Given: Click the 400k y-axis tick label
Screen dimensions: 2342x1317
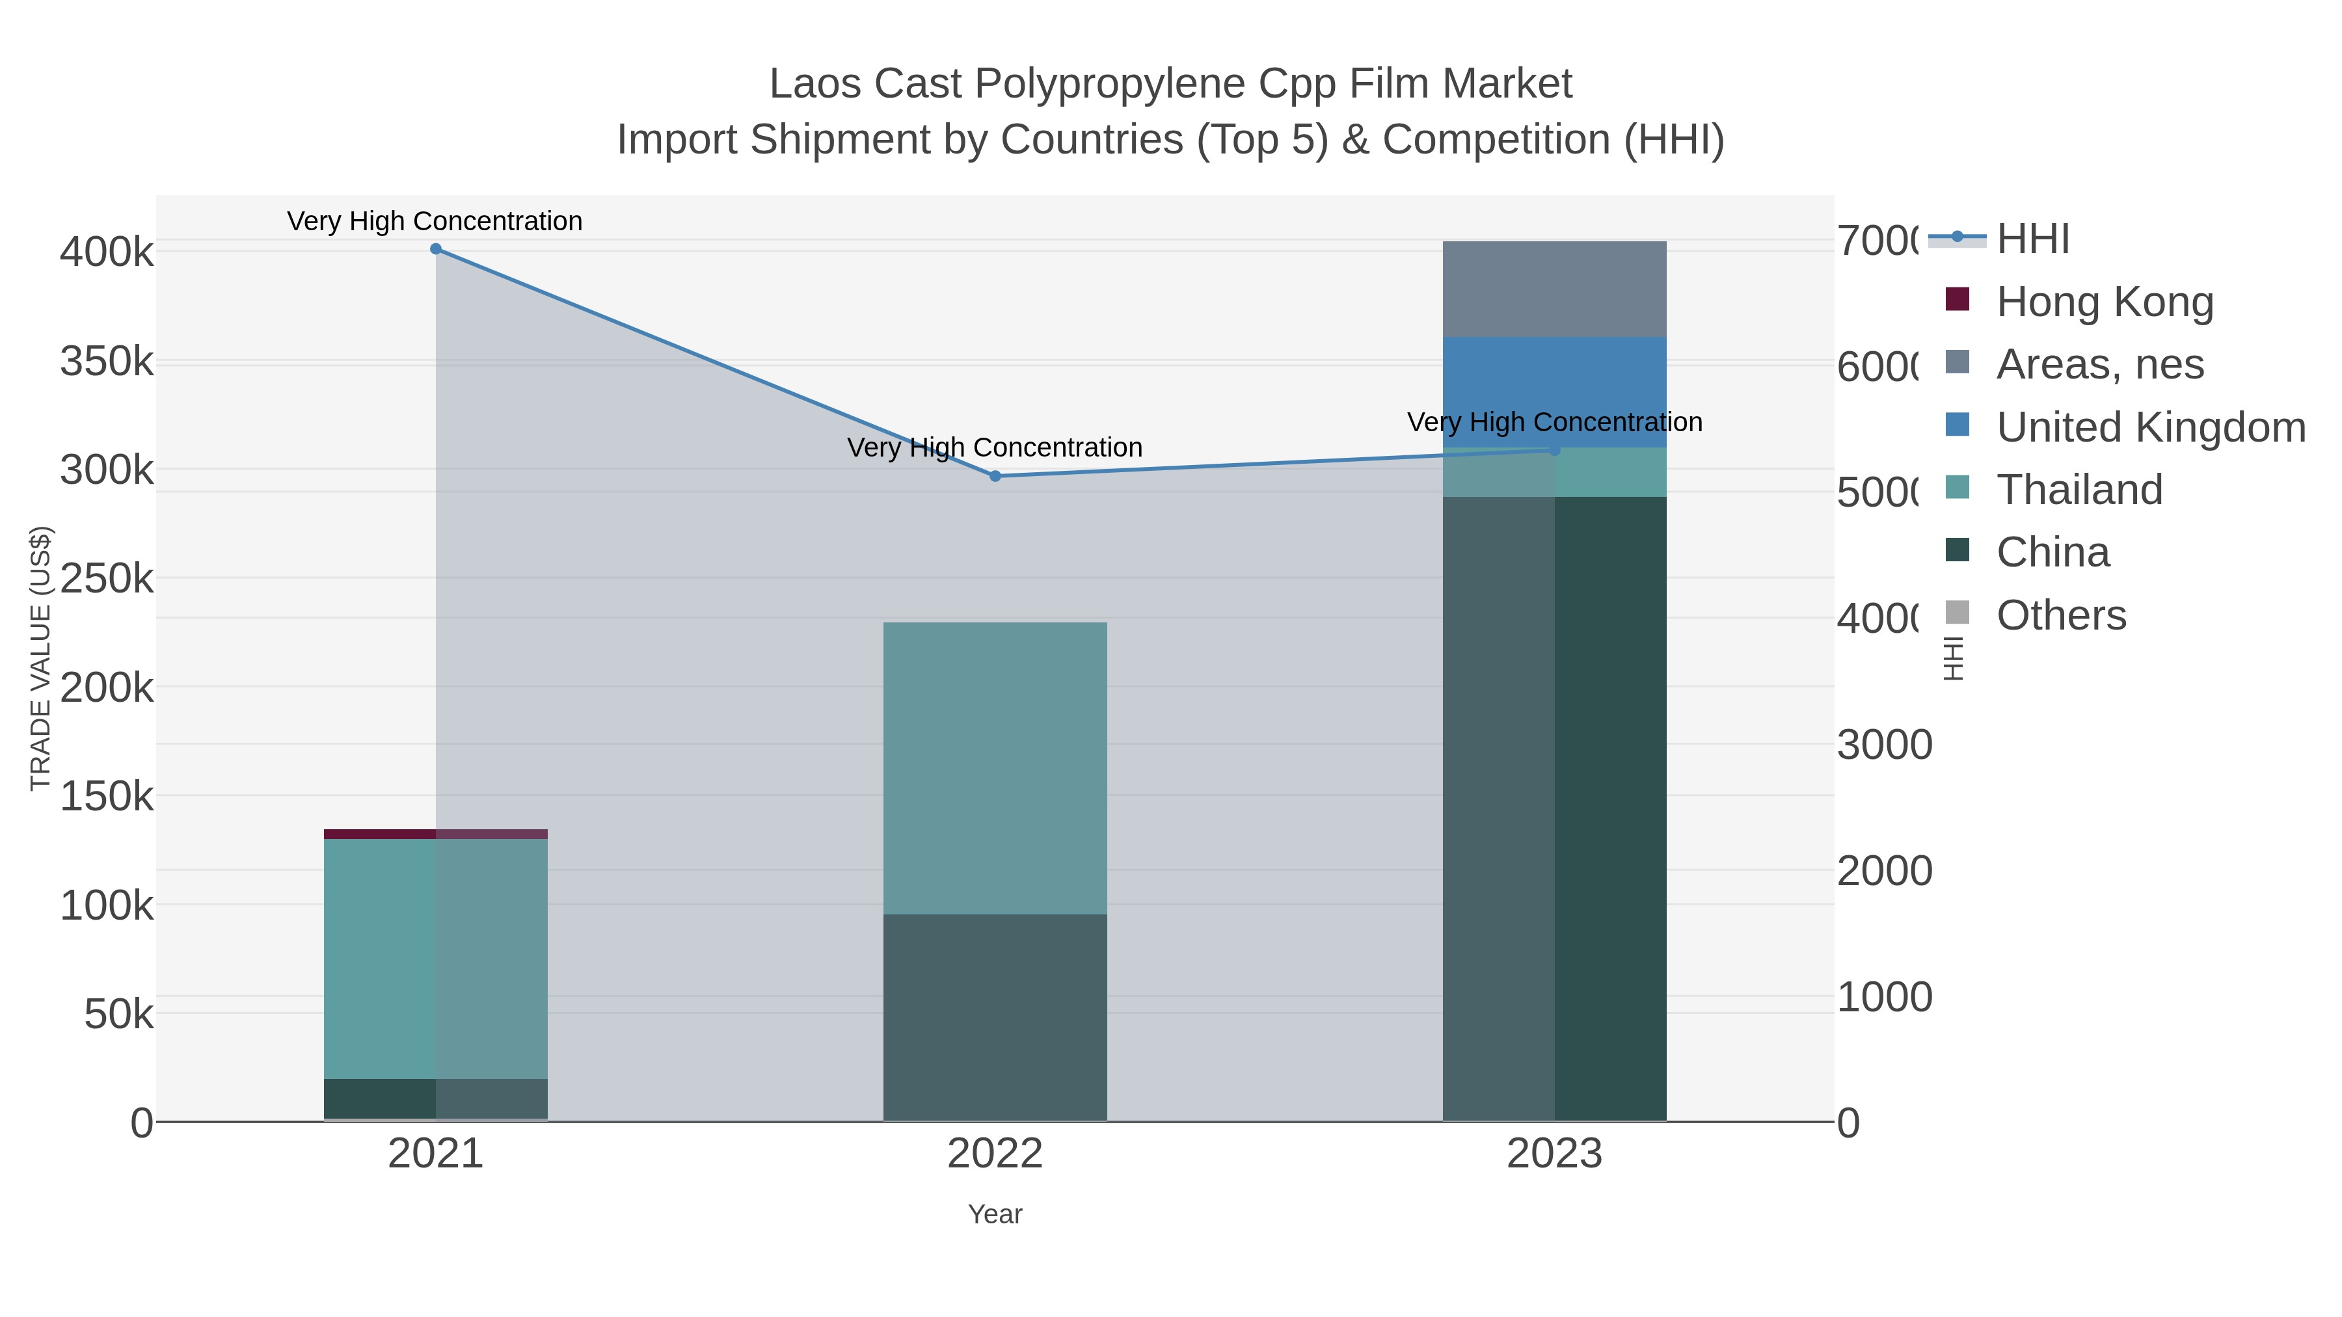Looking at the screenshot, I should pyautogui.click(x=107, y=253).
